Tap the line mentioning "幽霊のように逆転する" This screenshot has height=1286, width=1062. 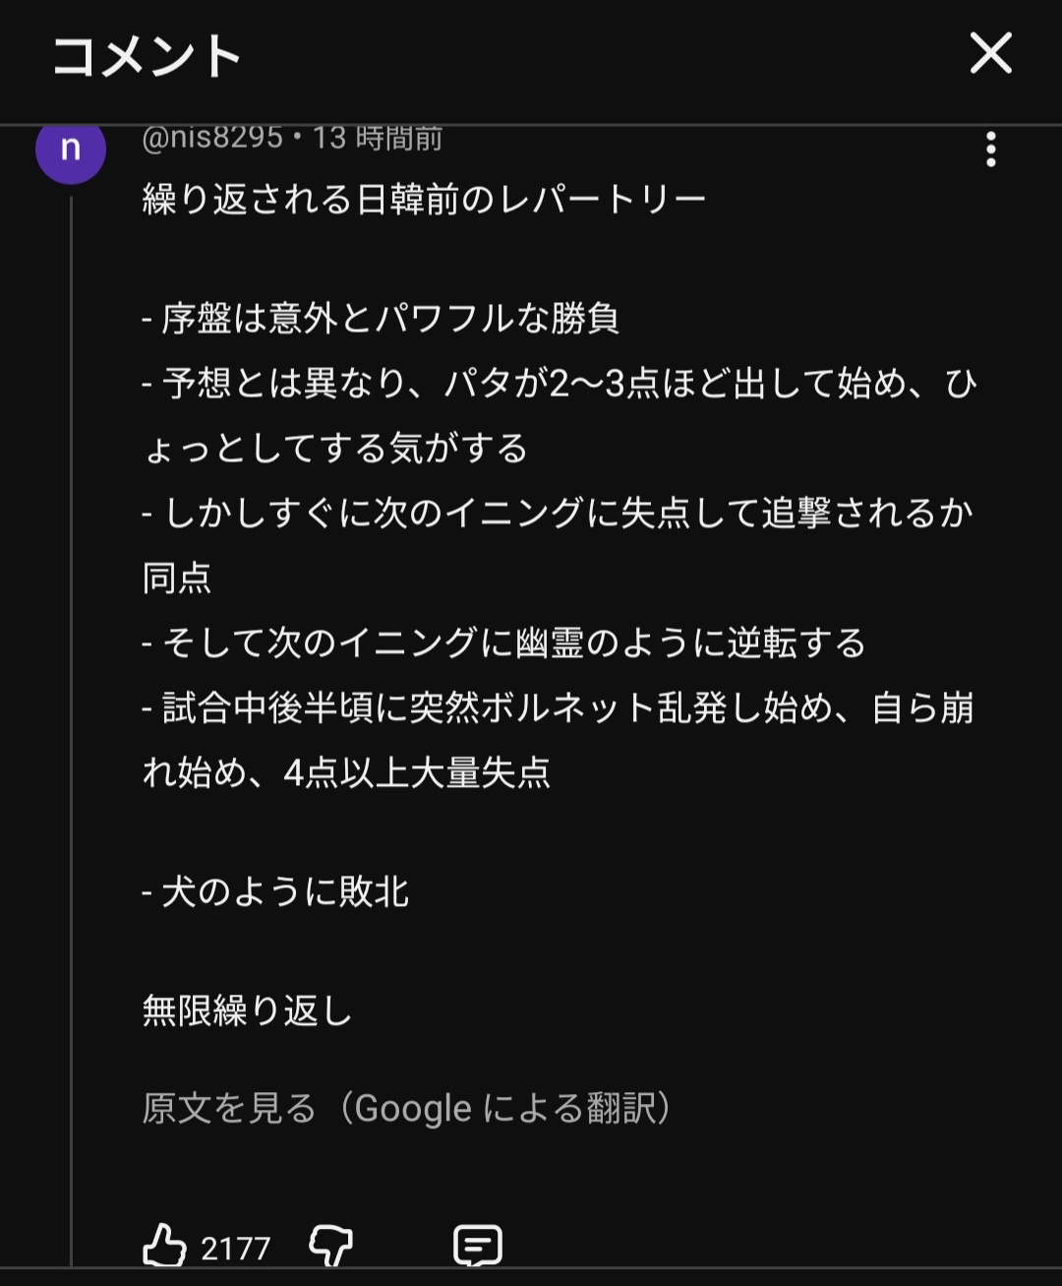[x=512, y=643]
